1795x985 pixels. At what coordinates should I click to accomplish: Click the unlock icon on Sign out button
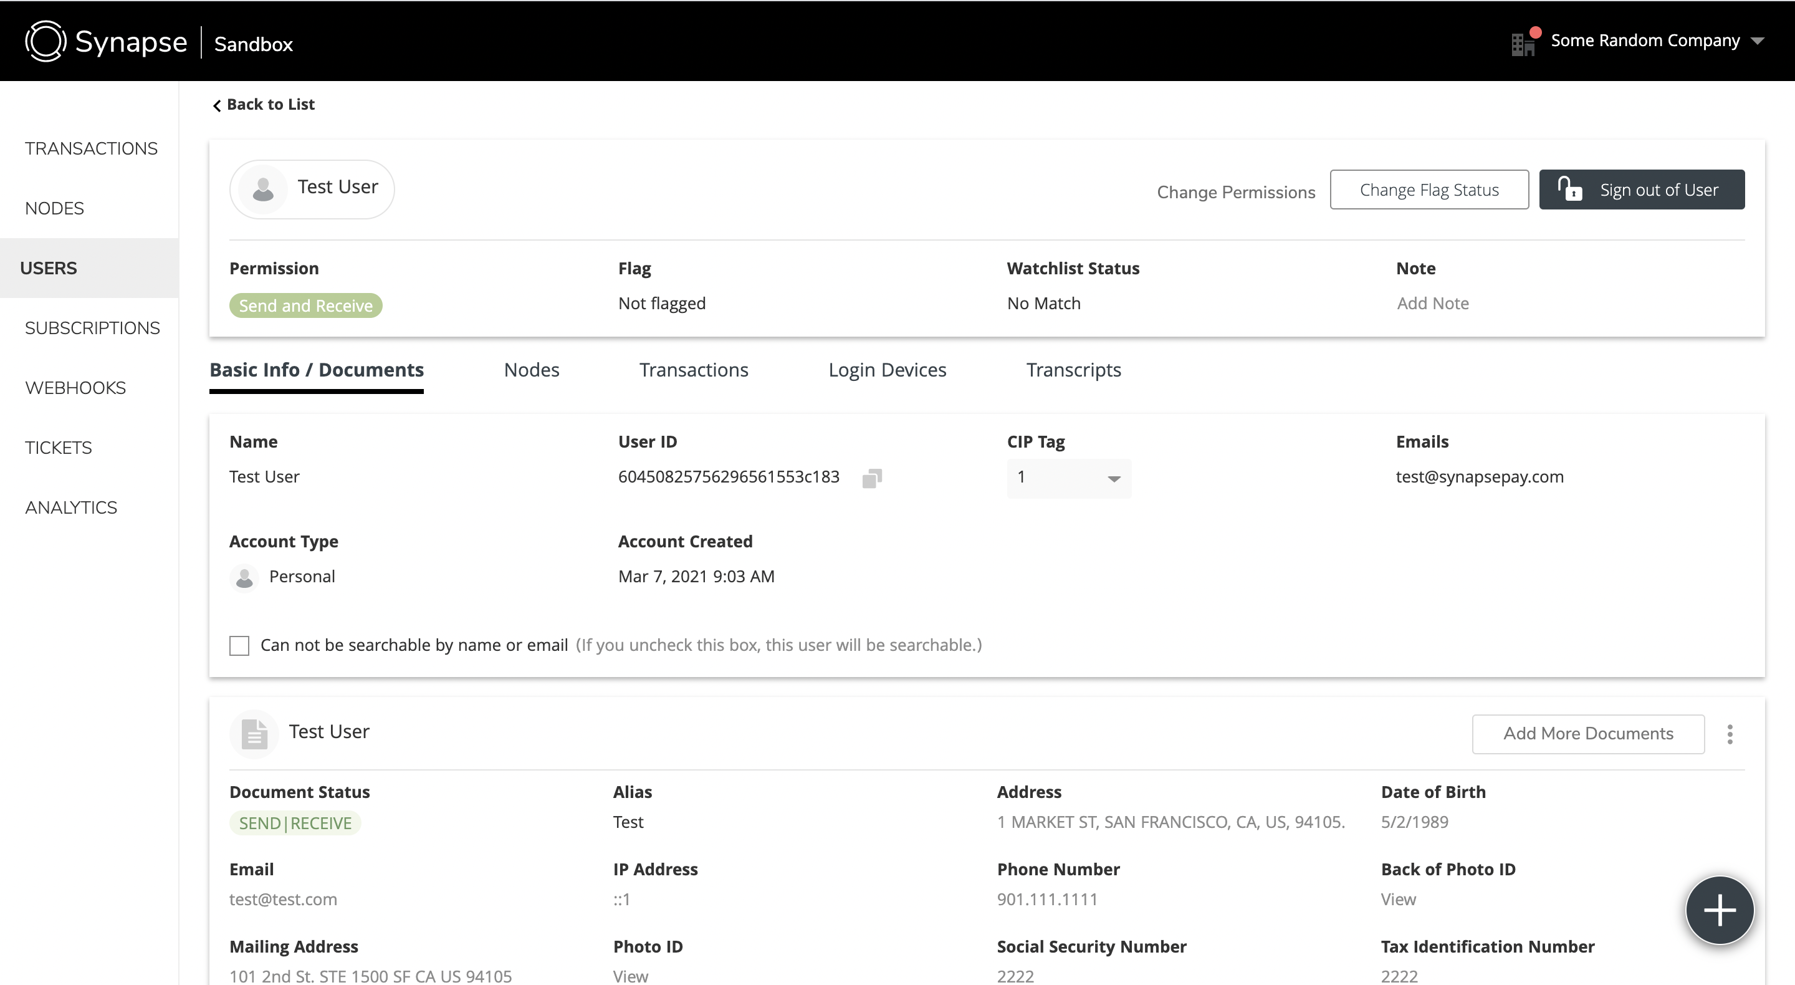pos(1569,189)
